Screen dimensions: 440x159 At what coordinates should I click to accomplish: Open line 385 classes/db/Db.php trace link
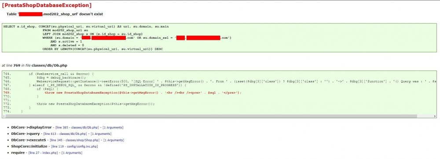pyautogui.click(x=77, y=128)
